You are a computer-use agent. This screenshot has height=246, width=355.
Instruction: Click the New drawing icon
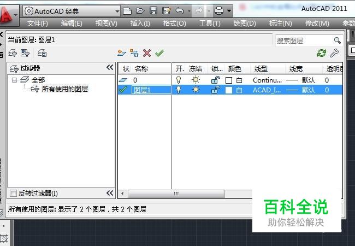coord(127,10)
